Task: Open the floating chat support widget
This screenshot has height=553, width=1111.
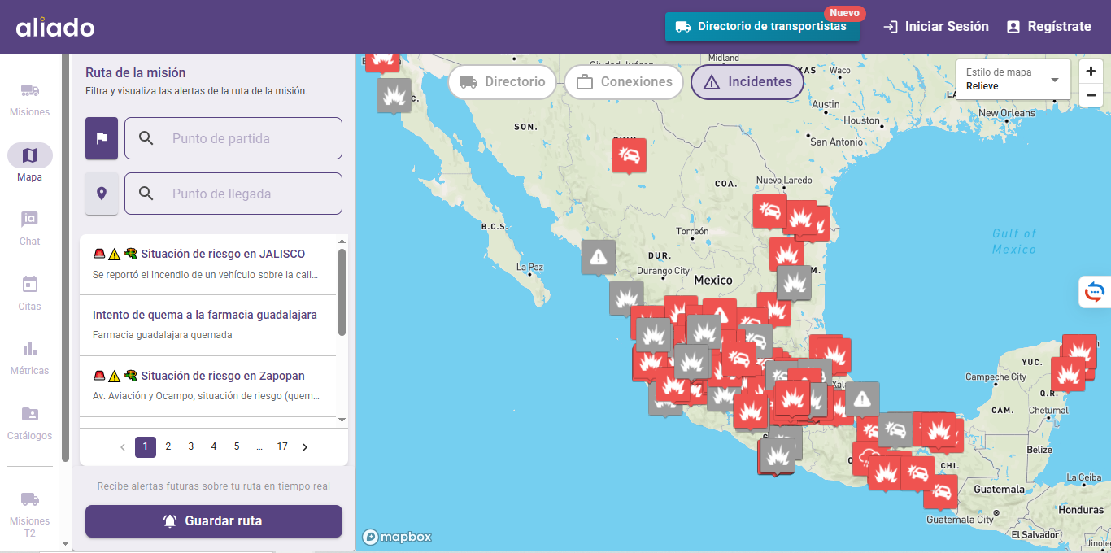Action: [x=1095, y=292]
